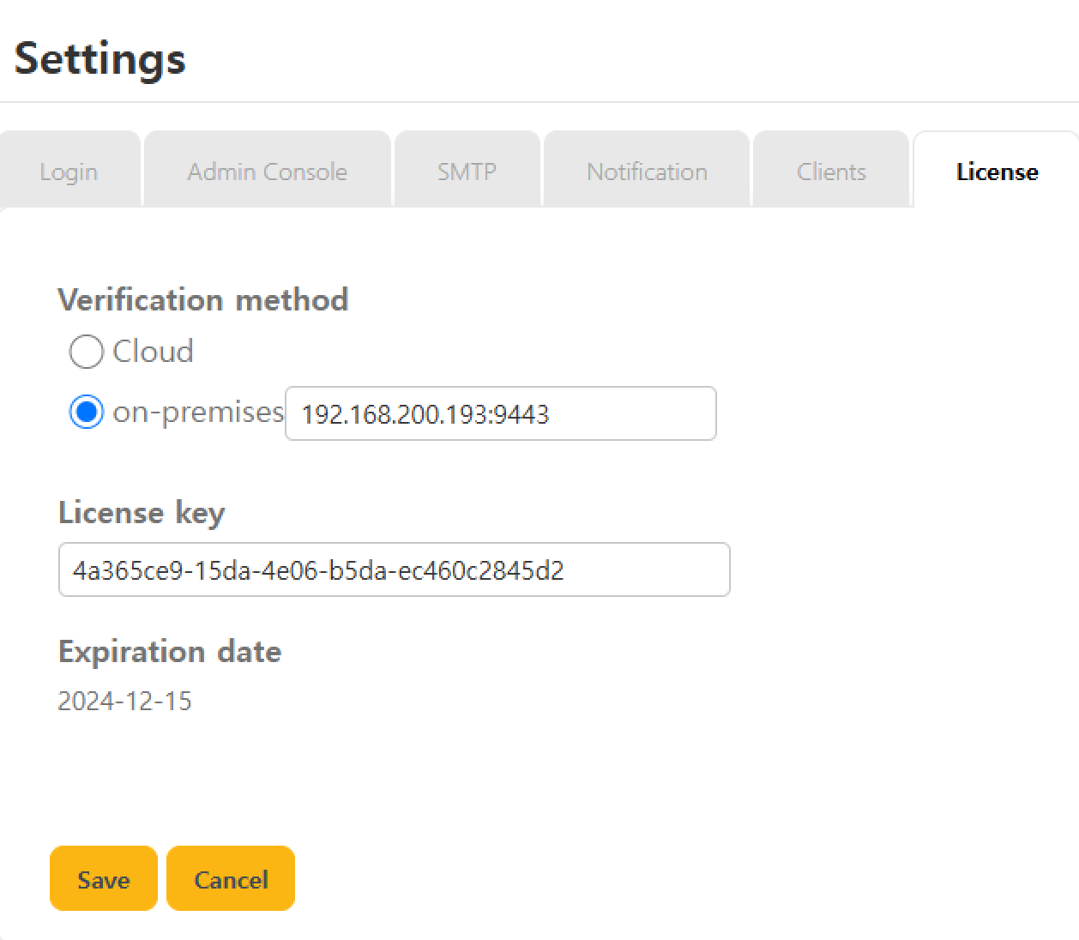Select the Cloud radio button

[x=86, y=352]
